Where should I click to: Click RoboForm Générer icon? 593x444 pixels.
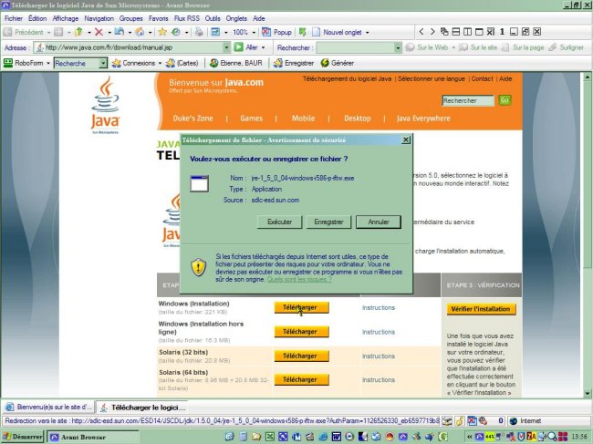[x=325, y=63]
